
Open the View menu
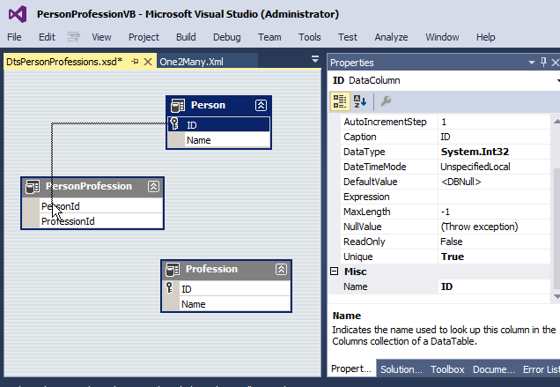(x=101, y=37)
